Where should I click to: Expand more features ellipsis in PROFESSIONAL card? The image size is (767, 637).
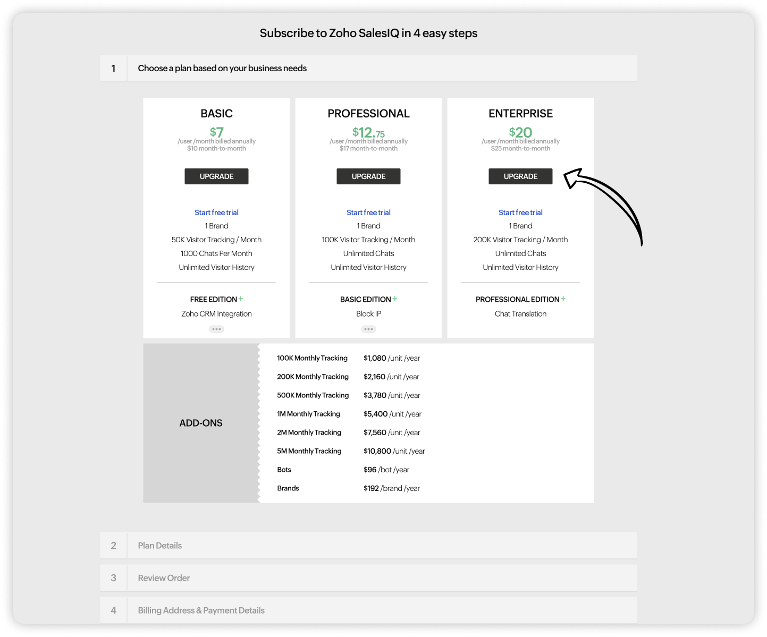(x=368, y=329)
